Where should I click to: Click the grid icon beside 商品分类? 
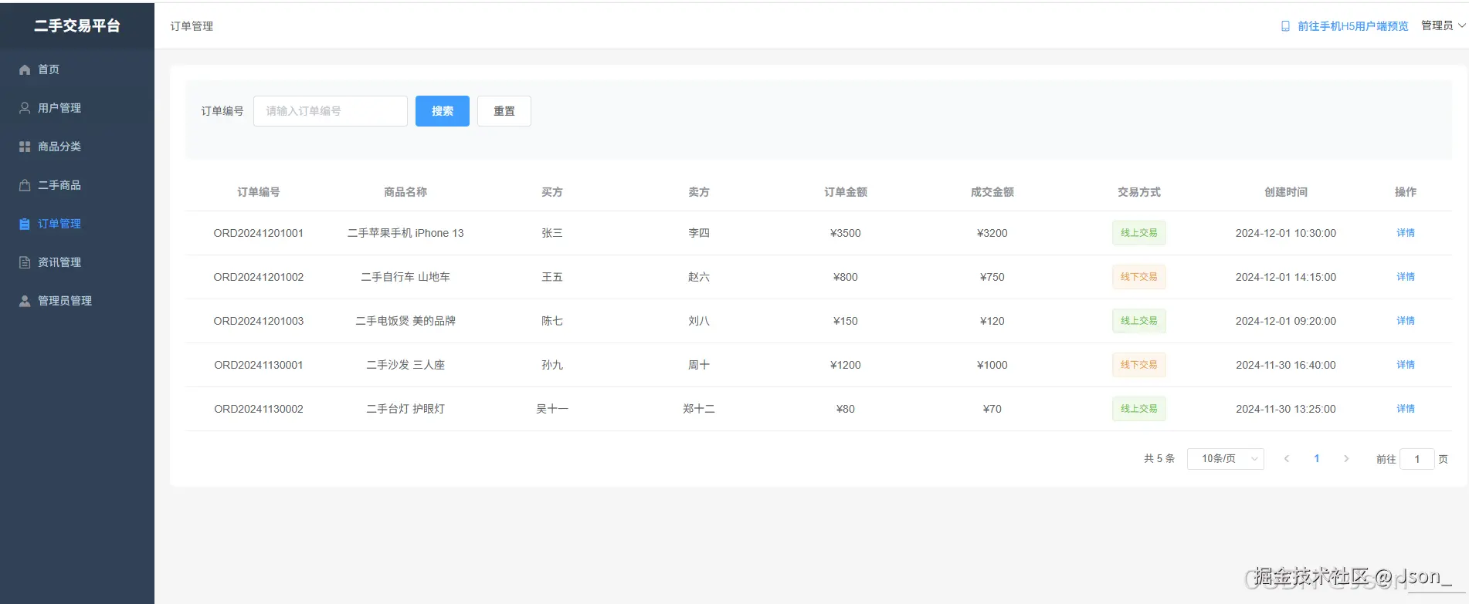tap(25, 147)
